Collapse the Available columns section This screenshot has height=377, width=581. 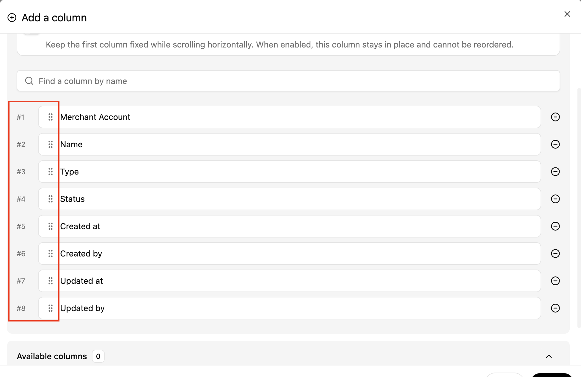pos(549,356)
